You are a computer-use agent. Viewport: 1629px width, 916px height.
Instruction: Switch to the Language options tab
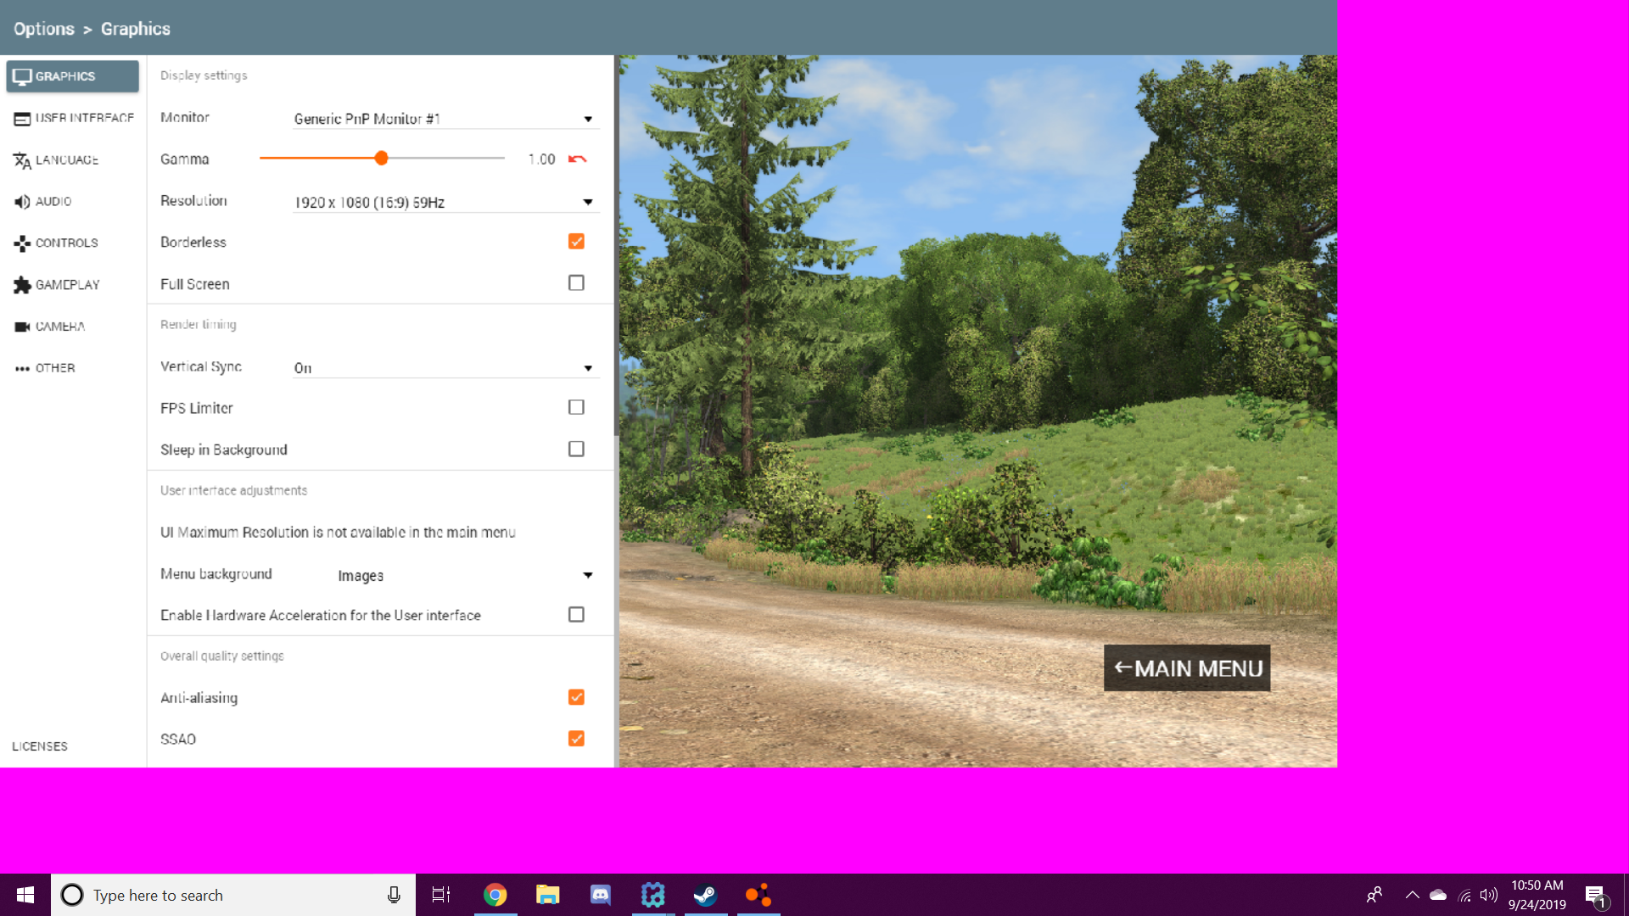pyautogui.click(x=73, y=159)
